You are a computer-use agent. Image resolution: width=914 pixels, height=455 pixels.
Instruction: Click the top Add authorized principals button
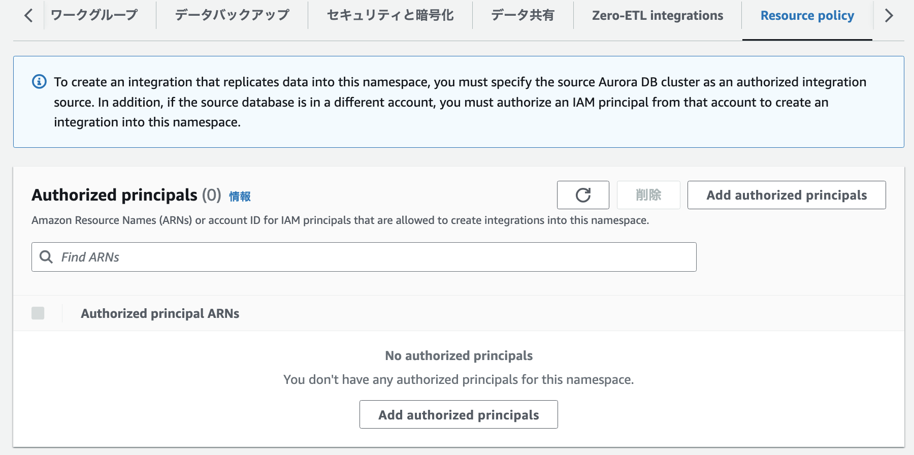(787, 195)
